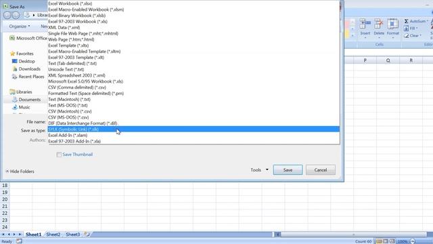
Task: Select row 18 header
Action: click(5, 185)
